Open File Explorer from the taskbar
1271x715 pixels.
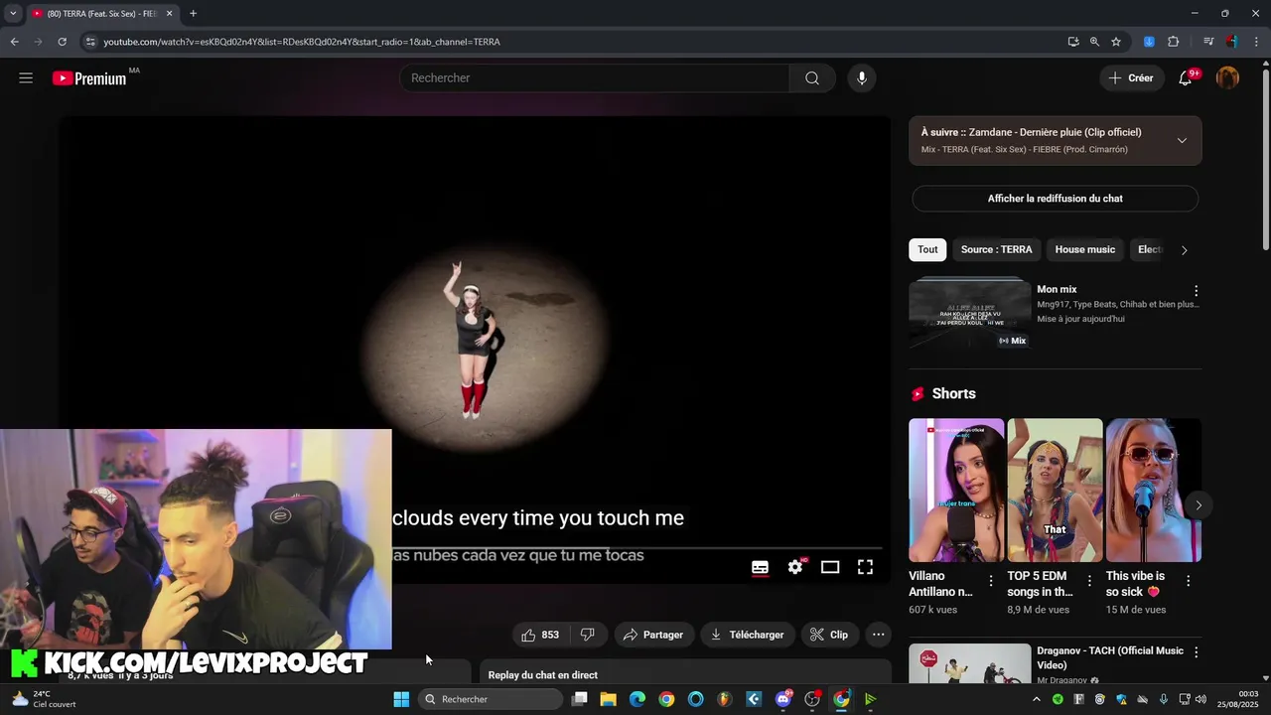pyautogui.click(x=608, y=699)
